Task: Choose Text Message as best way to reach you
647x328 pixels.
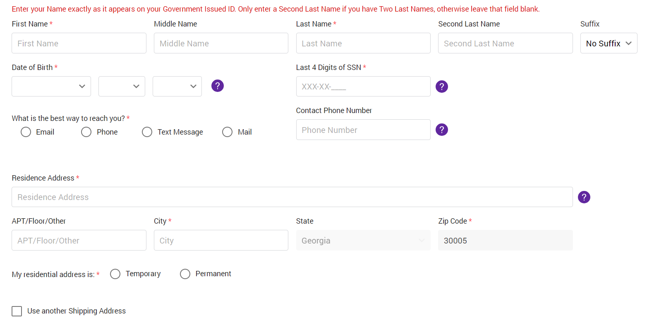Action: click(x=147, y=132)
